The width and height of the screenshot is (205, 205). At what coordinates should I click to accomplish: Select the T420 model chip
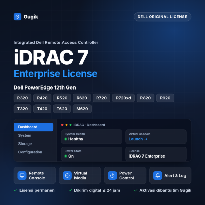click(x=42, y=109)
